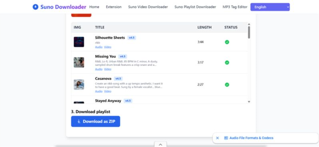Open the MP3 Tag Editor page

point(235,7)
